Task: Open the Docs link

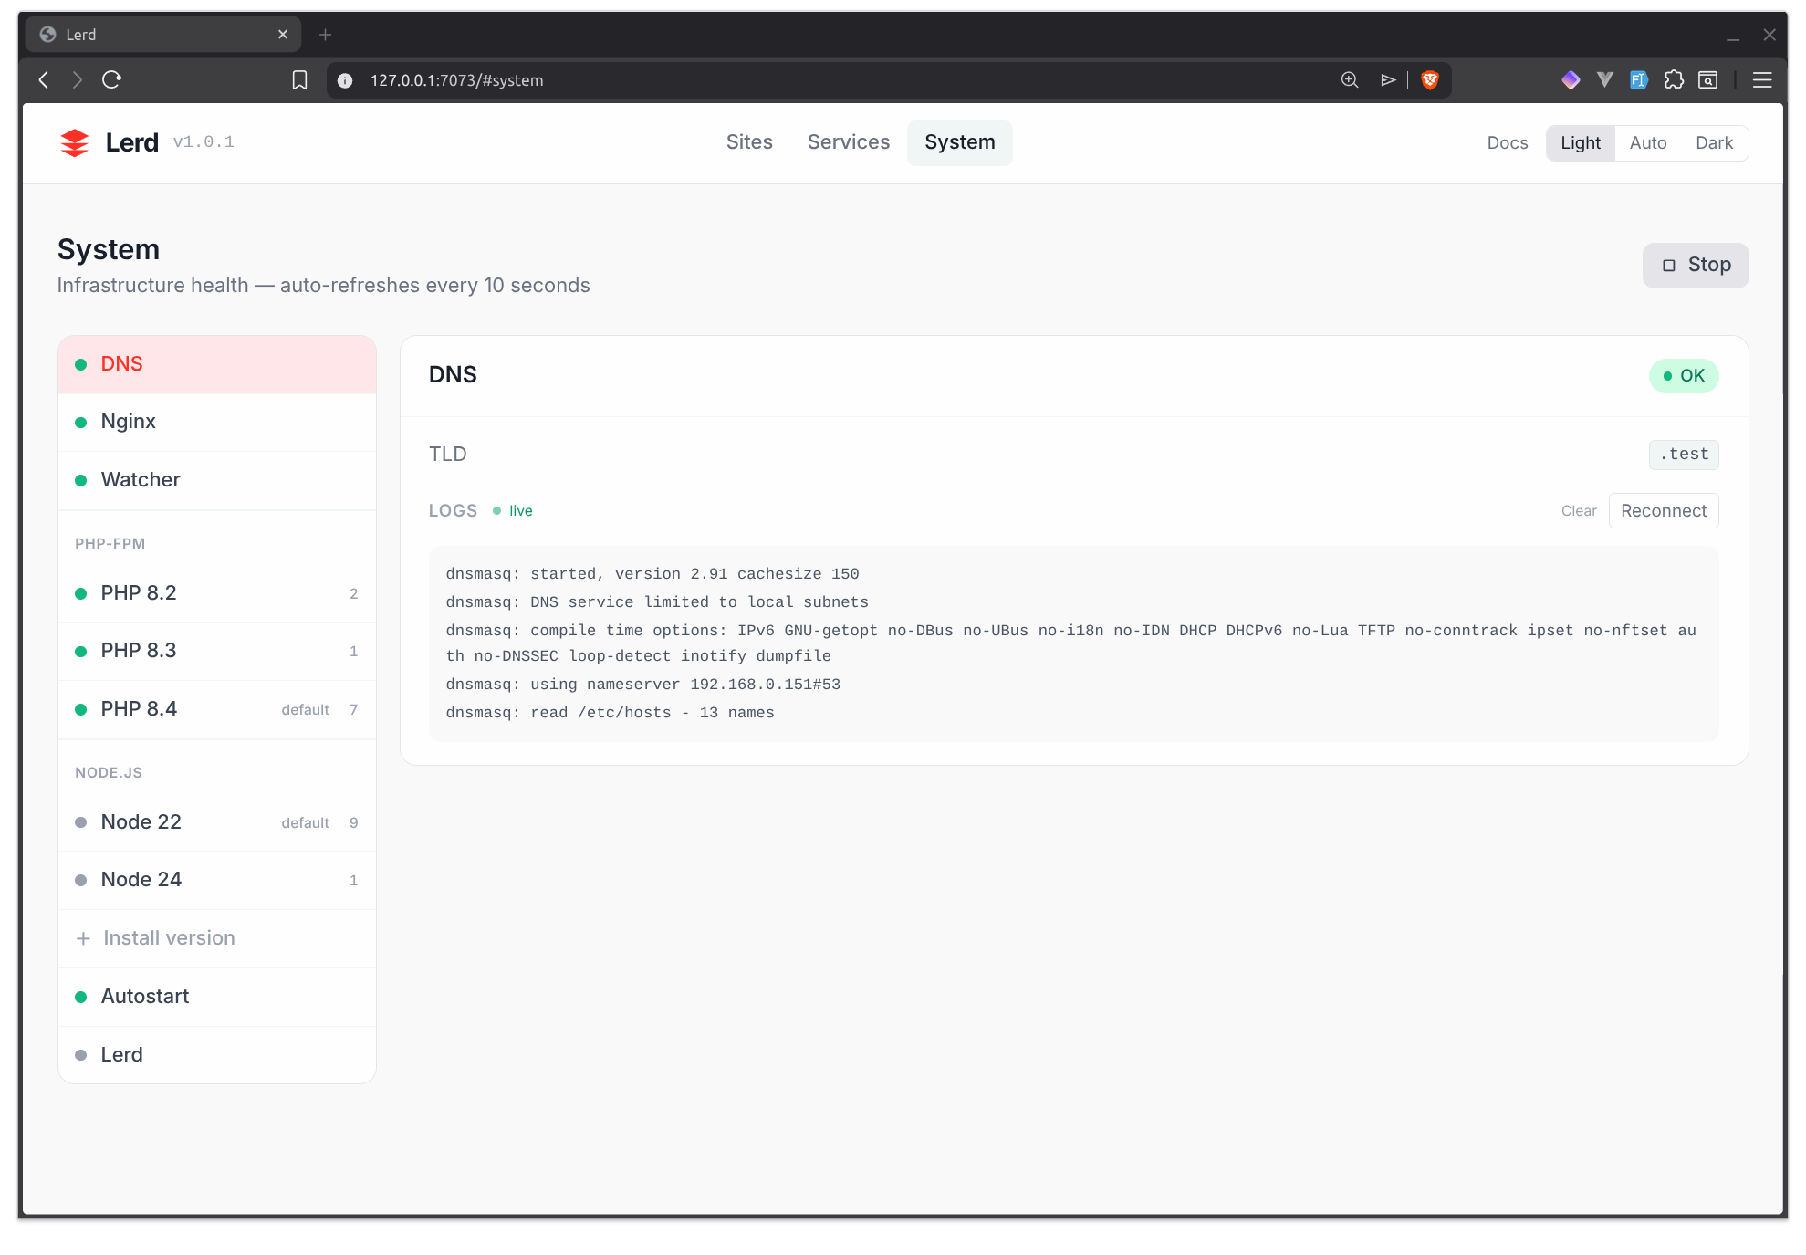Action: pyautogui.click(x=1507, y=142)
